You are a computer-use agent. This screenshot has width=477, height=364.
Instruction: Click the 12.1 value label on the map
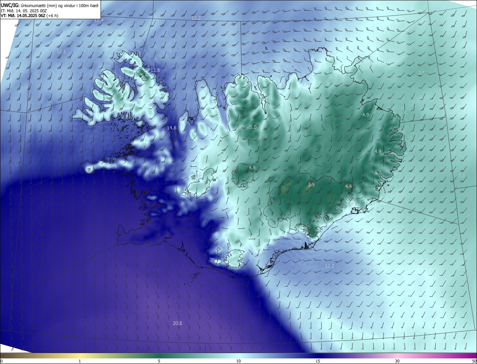[61, 51]
